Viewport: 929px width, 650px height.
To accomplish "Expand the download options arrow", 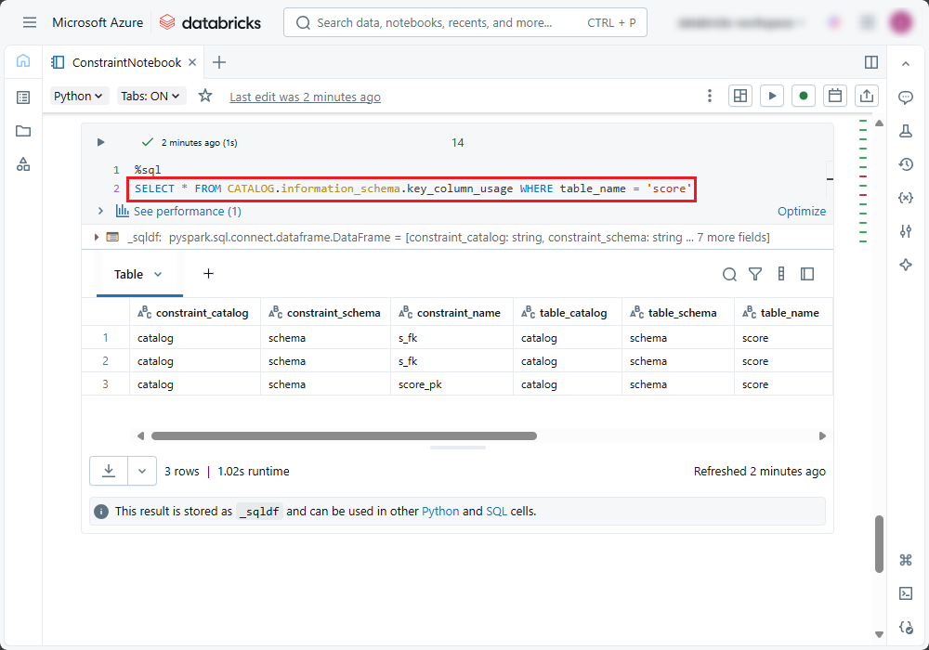I will click(141, 471).
